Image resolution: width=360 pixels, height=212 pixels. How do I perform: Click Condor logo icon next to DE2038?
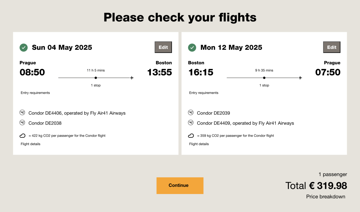[22, 123]
